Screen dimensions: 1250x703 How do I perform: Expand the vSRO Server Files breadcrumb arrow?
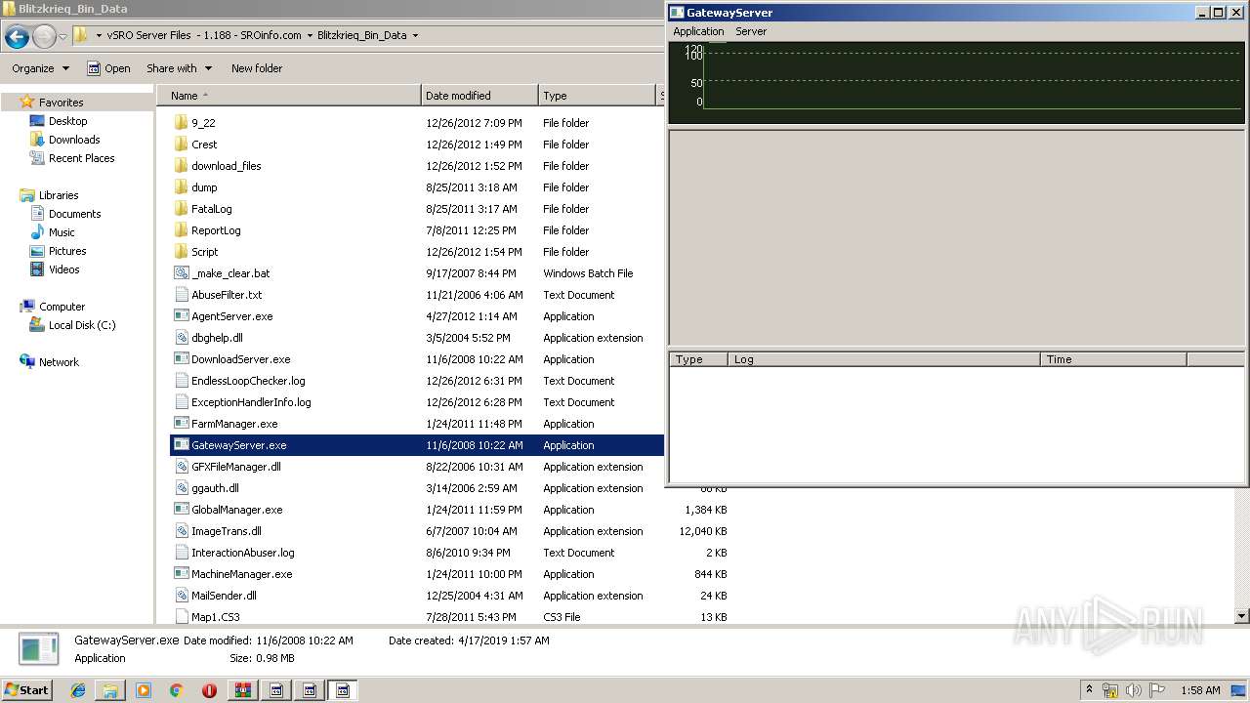pos(310,35)
